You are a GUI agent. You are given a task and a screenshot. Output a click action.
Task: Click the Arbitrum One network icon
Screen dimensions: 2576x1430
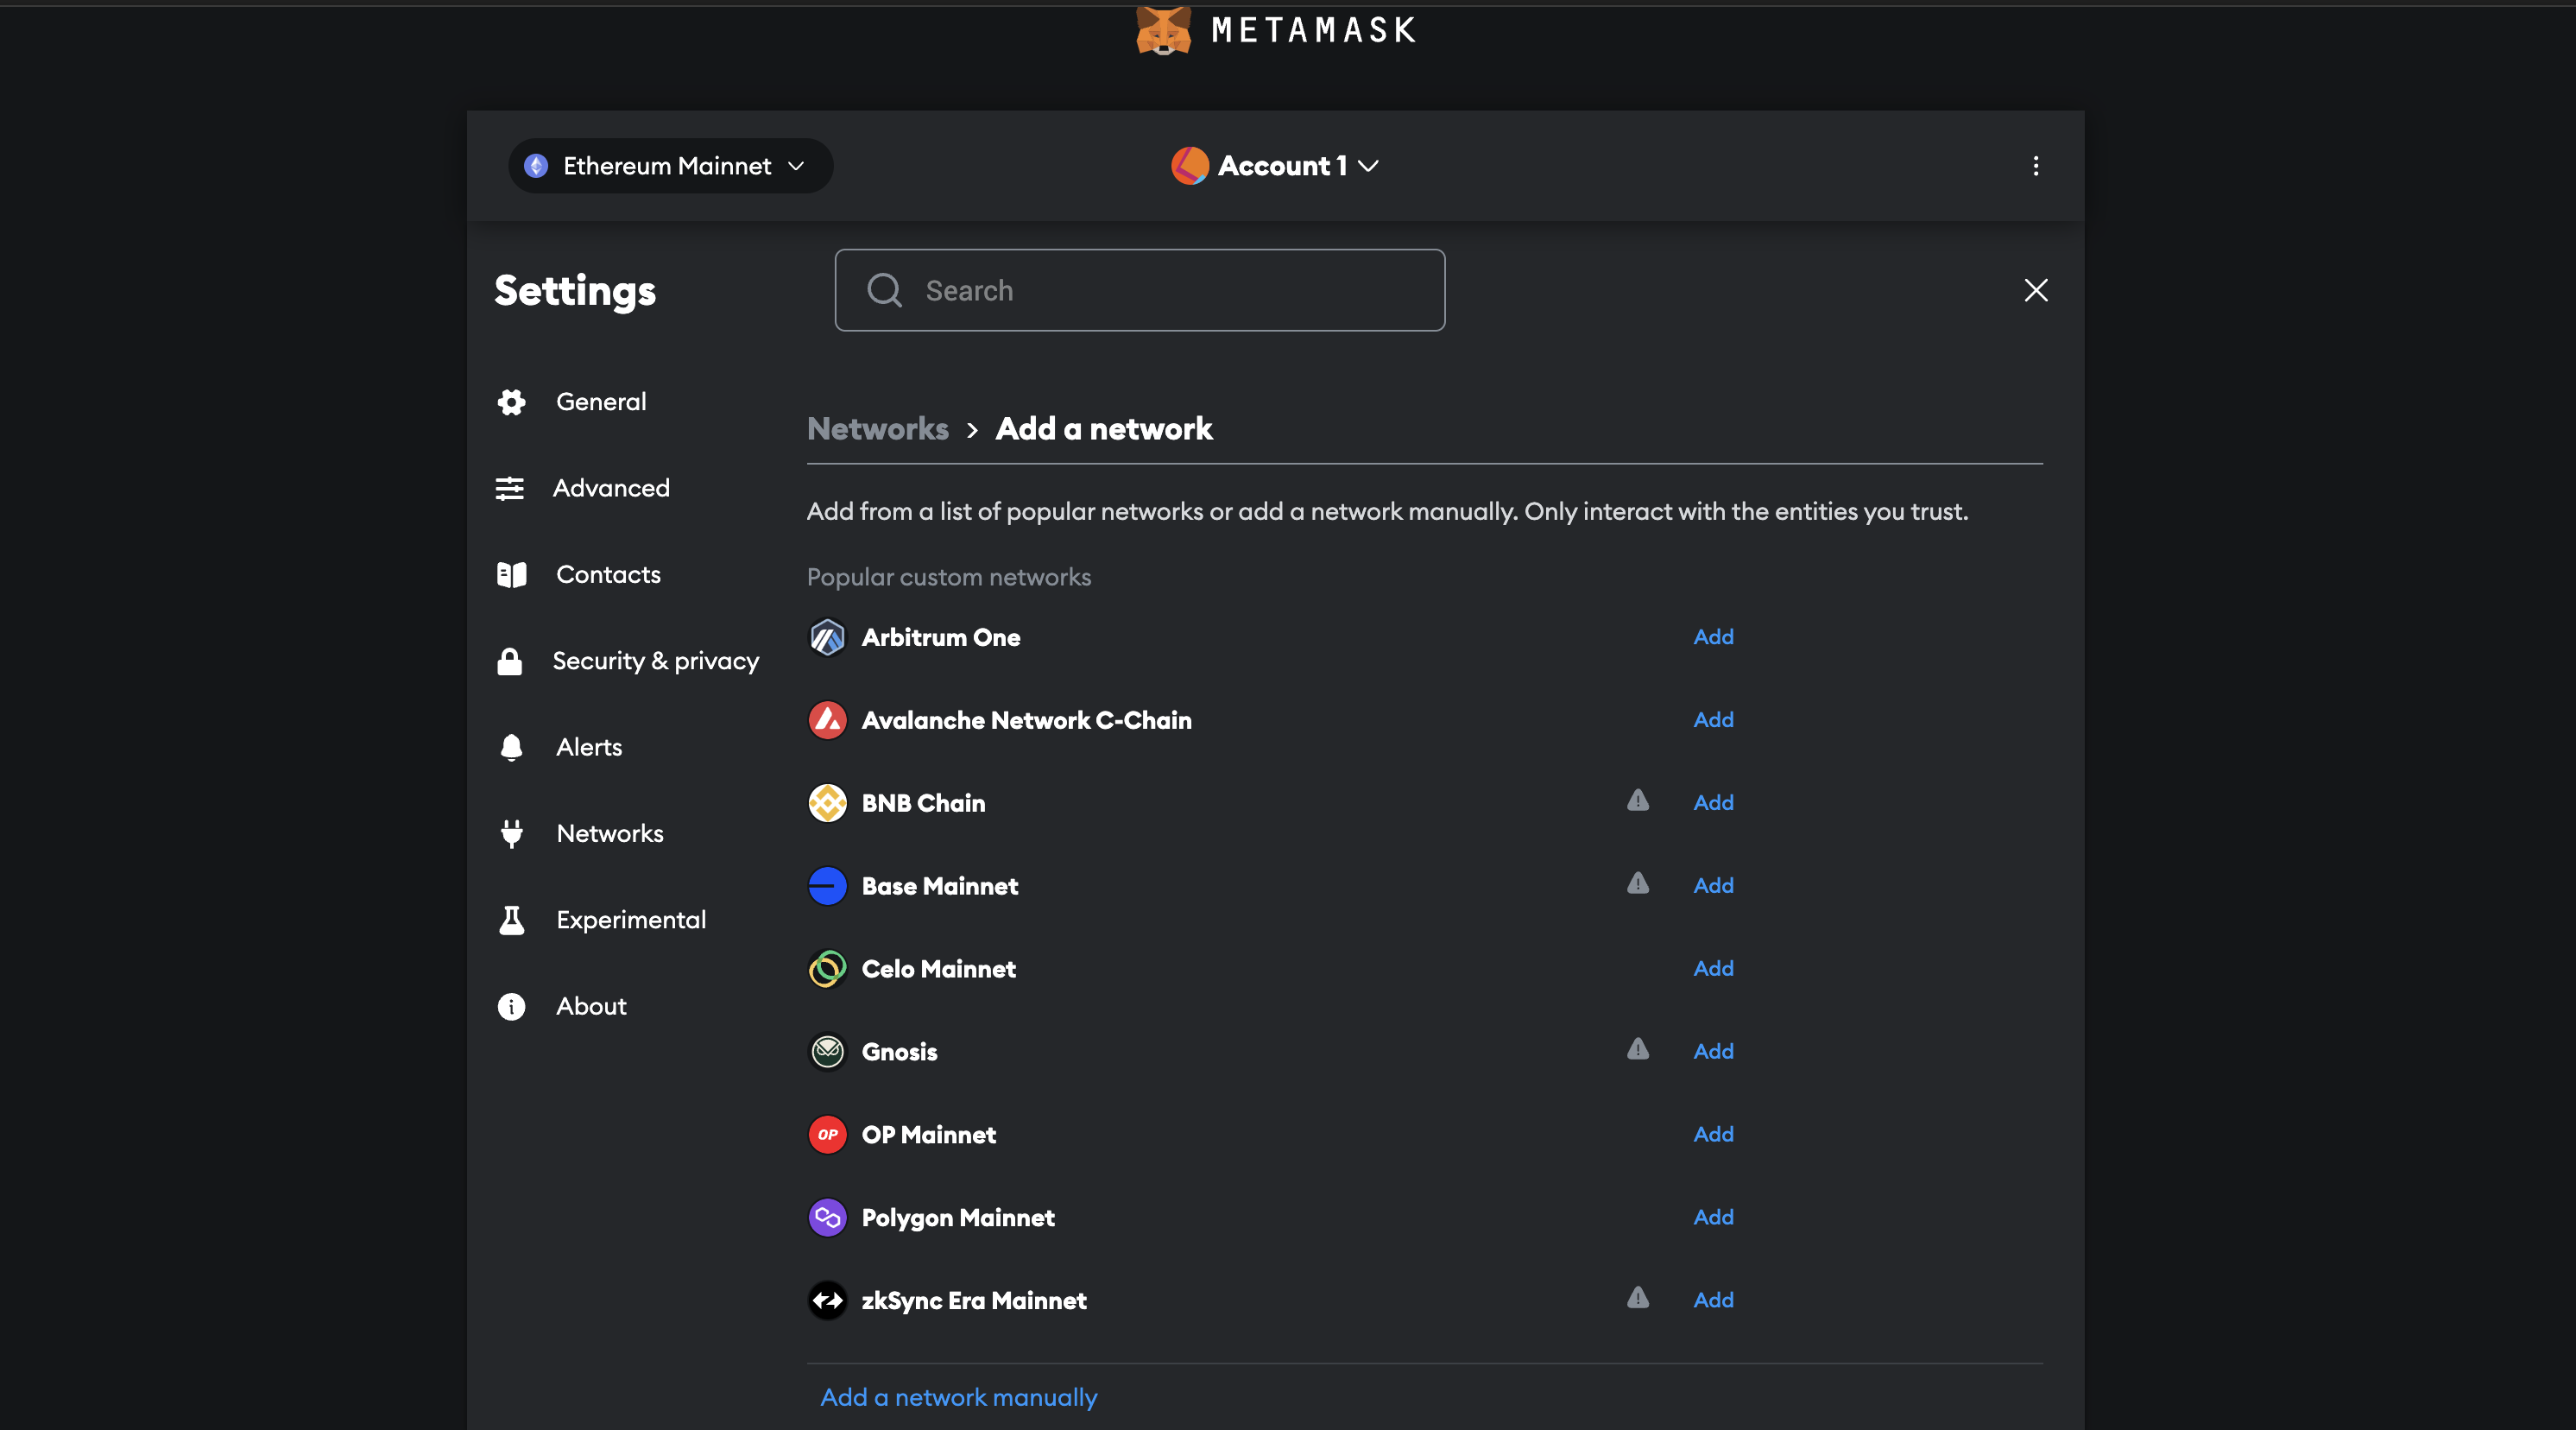click(826, 637)
